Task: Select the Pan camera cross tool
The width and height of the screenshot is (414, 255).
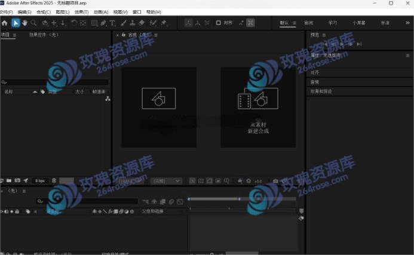Action: pos(54,23)
